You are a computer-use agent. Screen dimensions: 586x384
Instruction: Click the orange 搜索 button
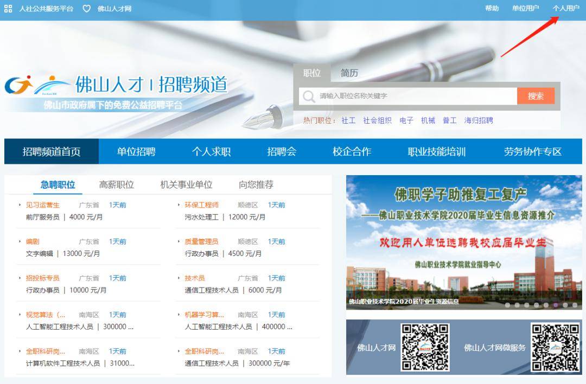click(x=536, y=96)
